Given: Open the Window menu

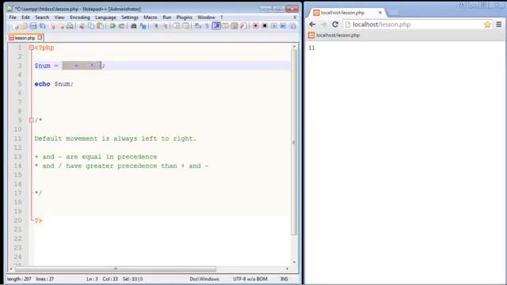Looking at the screenshot, I should (206, 17).
